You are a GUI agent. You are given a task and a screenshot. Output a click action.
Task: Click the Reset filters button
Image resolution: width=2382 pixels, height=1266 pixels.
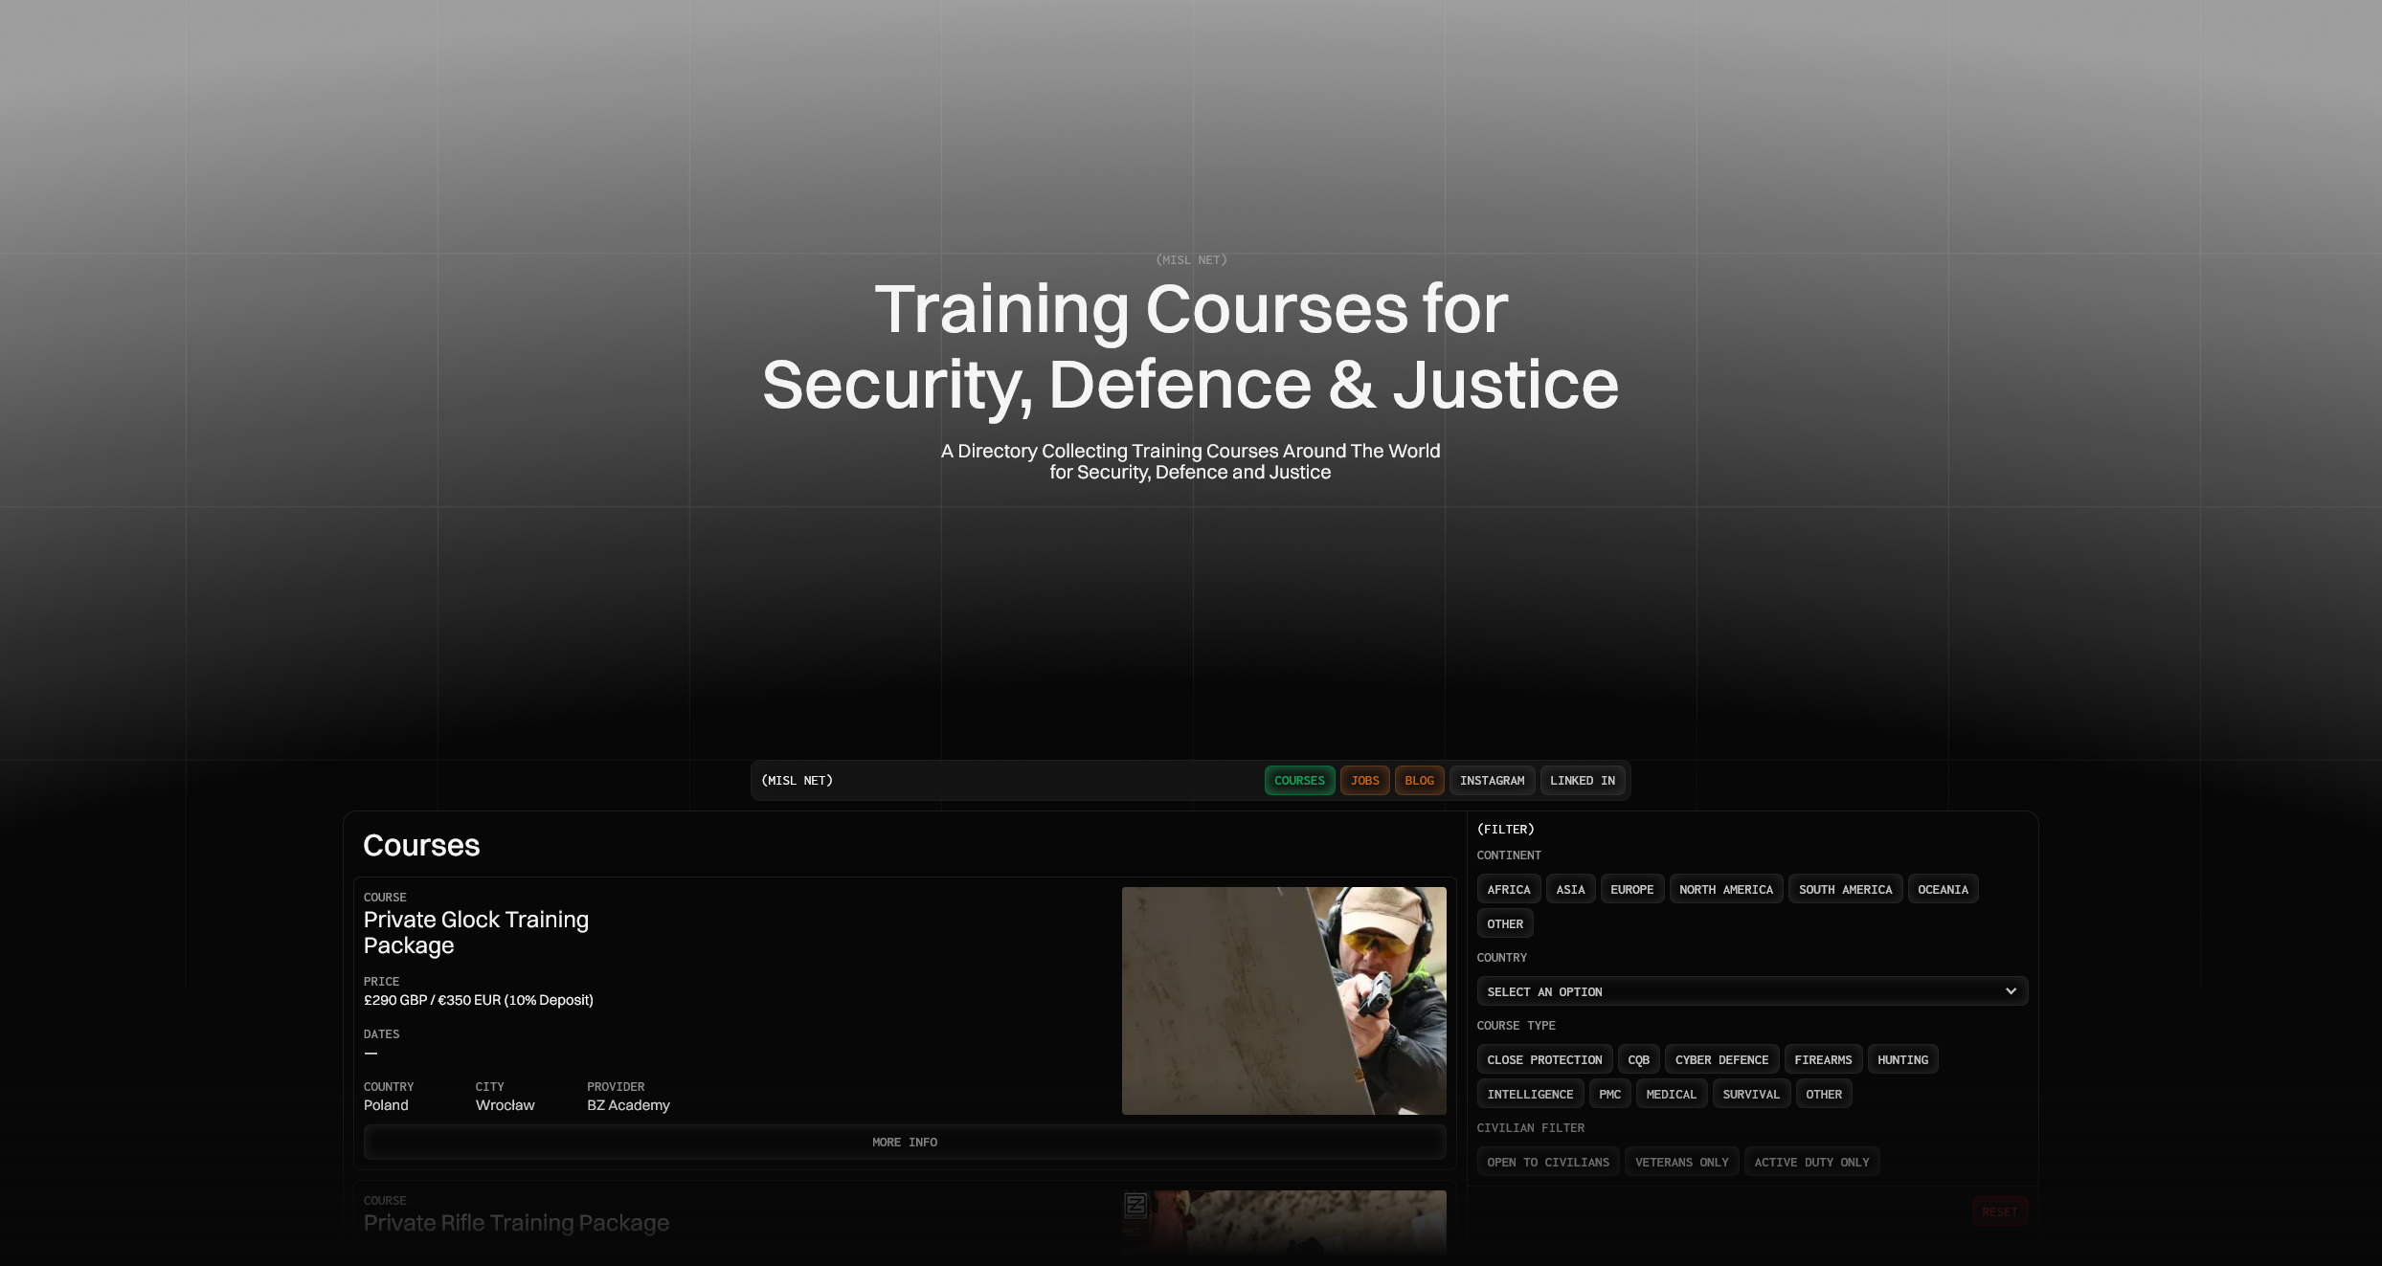point(1999,1212)
